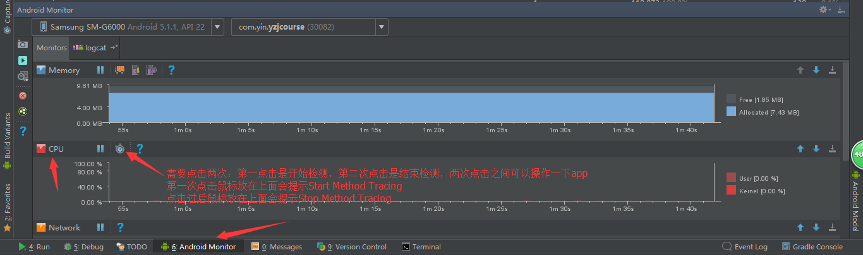Click the green screen record icon

(23, 60)
